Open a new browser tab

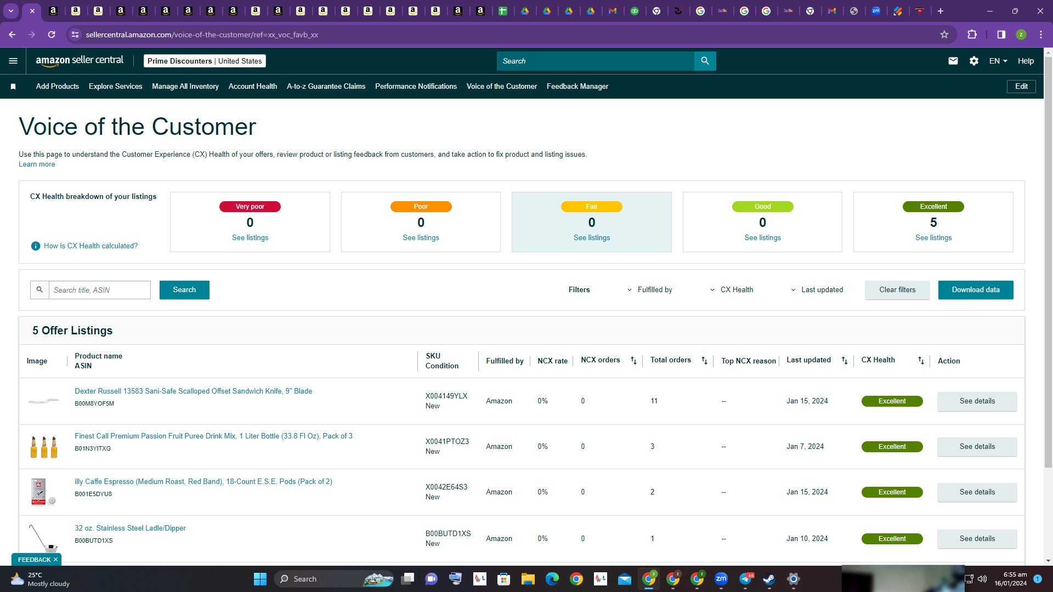pos(941,11)
